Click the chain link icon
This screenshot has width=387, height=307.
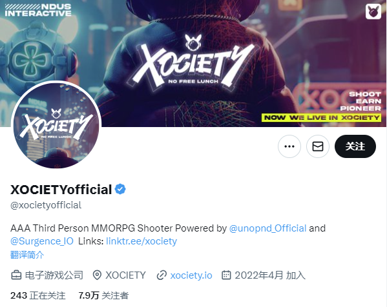pos(162,275)
